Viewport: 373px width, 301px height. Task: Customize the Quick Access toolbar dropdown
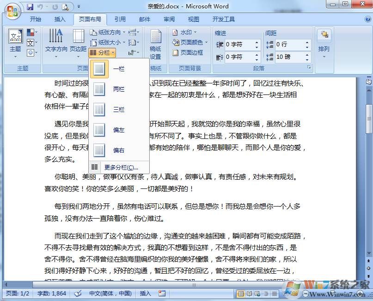click(79, 7)
